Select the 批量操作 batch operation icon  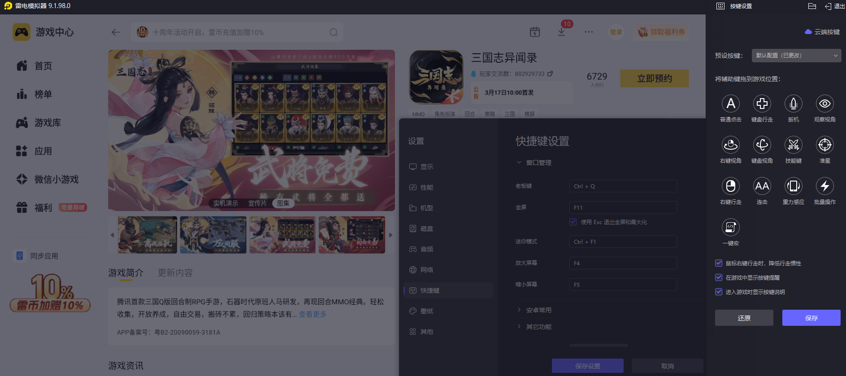click(x=825, y=186)
